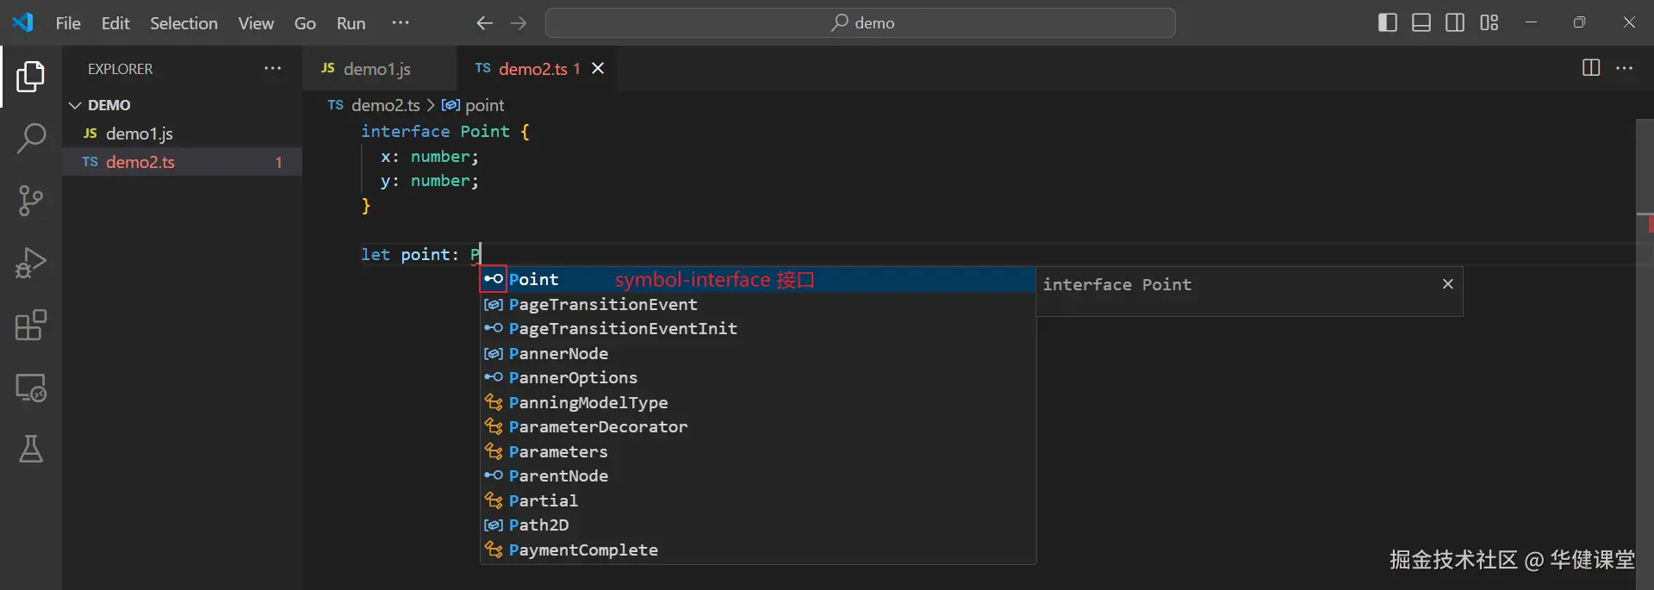Open the Selection menu
This screenshot has height=590, width=1654.
click(x=183, y=23)
